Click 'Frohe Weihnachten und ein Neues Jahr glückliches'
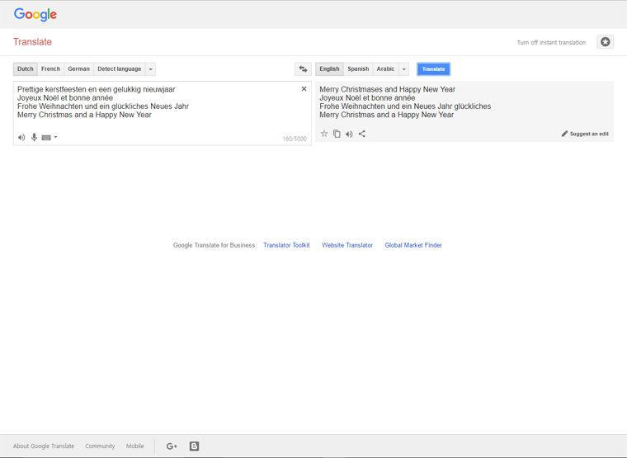 click(405, 106)
